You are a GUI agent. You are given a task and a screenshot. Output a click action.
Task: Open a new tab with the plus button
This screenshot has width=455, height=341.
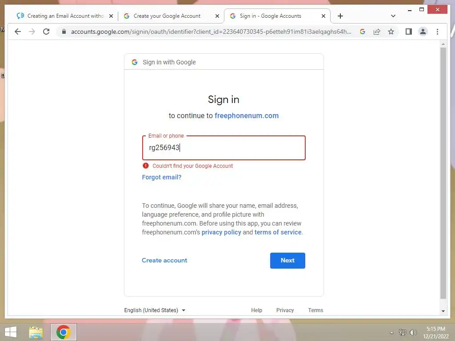point(340,16)
